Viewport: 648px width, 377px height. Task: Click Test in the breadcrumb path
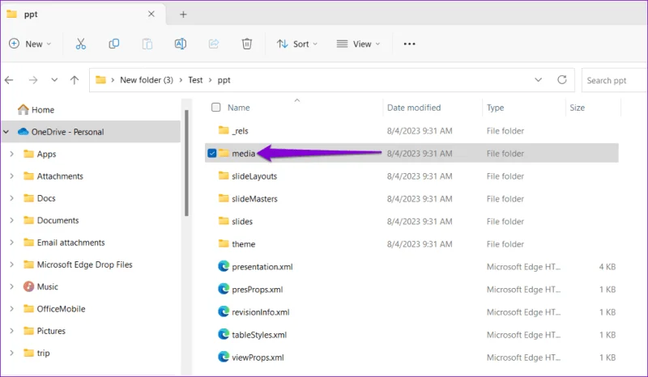pos(195,80)
